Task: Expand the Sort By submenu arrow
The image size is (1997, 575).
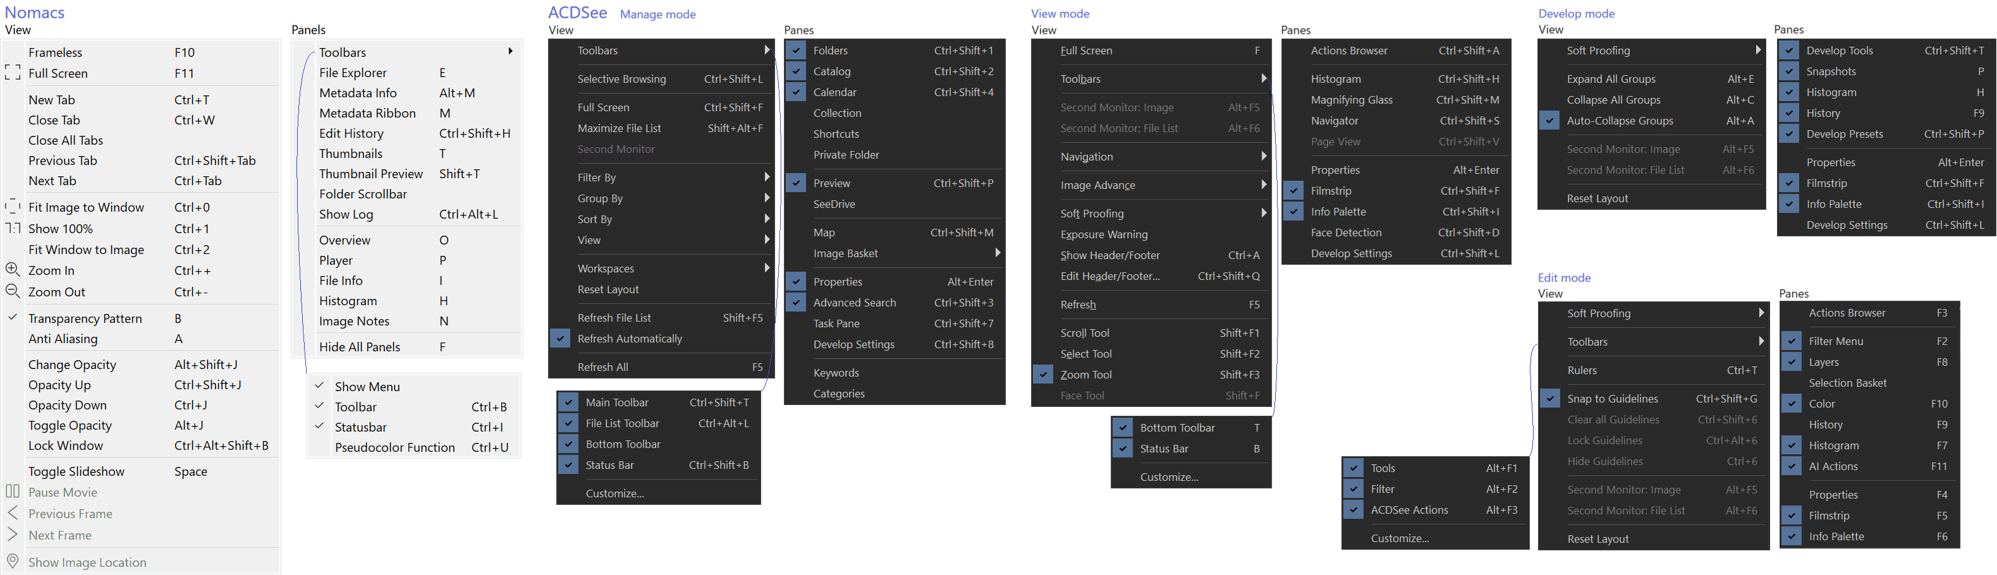Action: [x=766, y=219]
